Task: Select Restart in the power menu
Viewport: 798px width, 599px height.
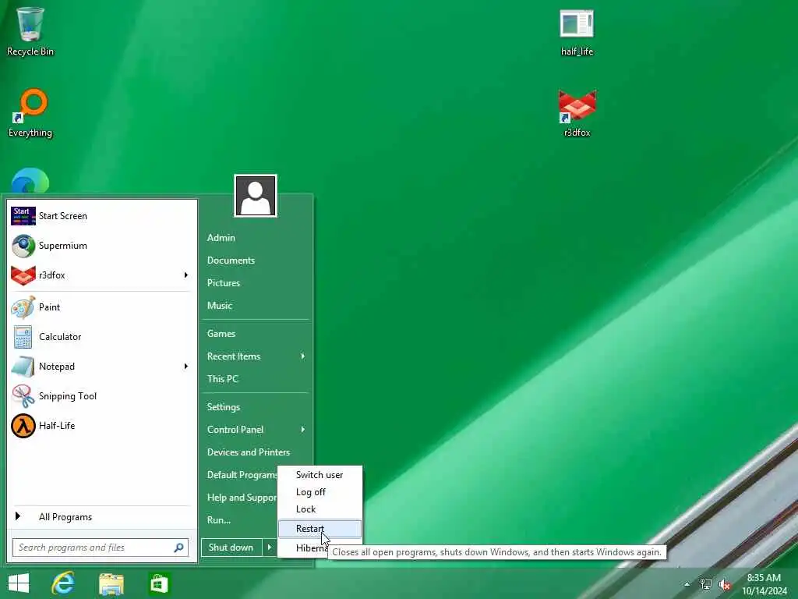Action: pyautogui.click(x=320, y=529)
